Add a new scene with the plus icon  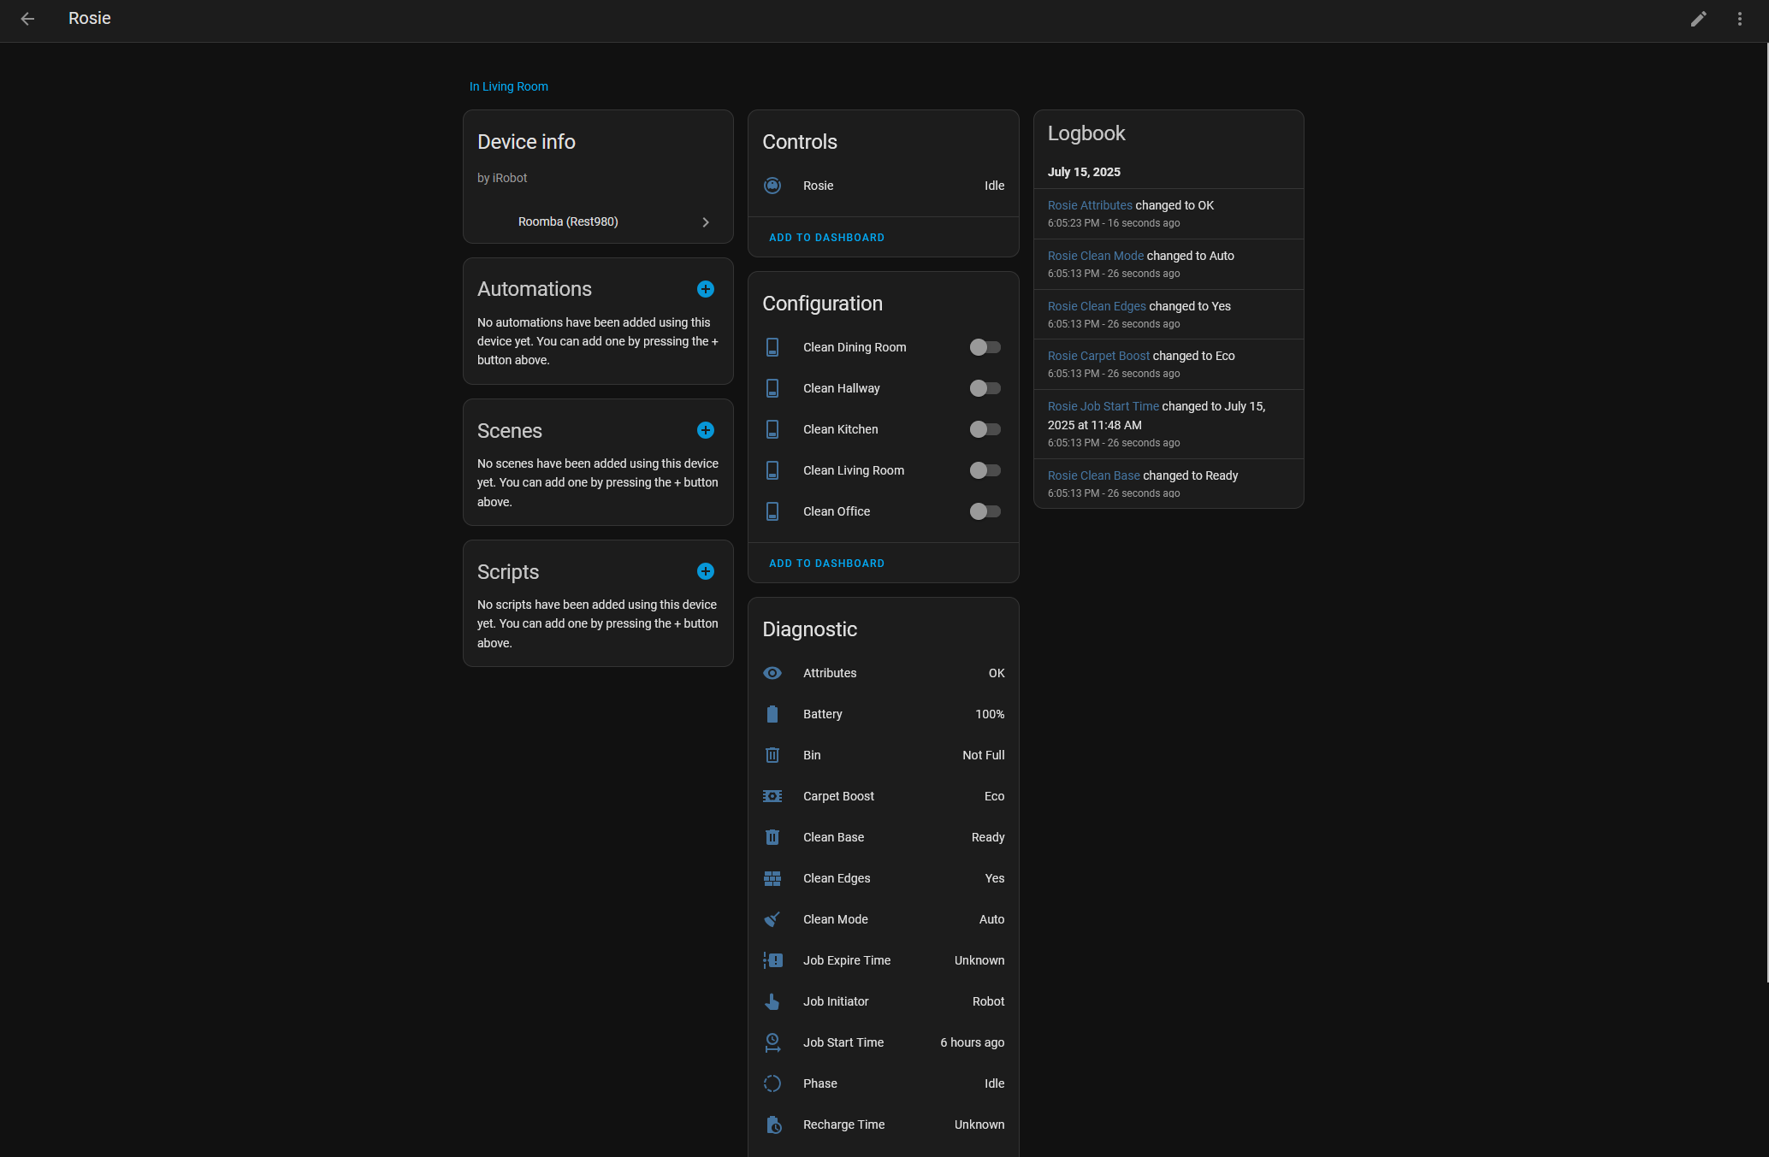tap(705, 430)
